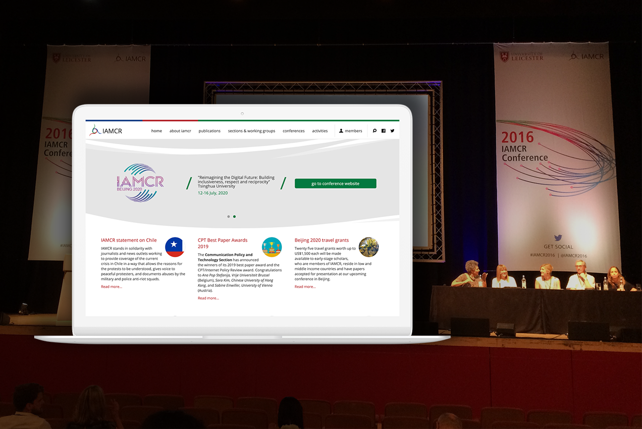This screenshot has width=642, height=429.
Task: Click the 12-16 July, 2020 date text
Action: (213, 193)
